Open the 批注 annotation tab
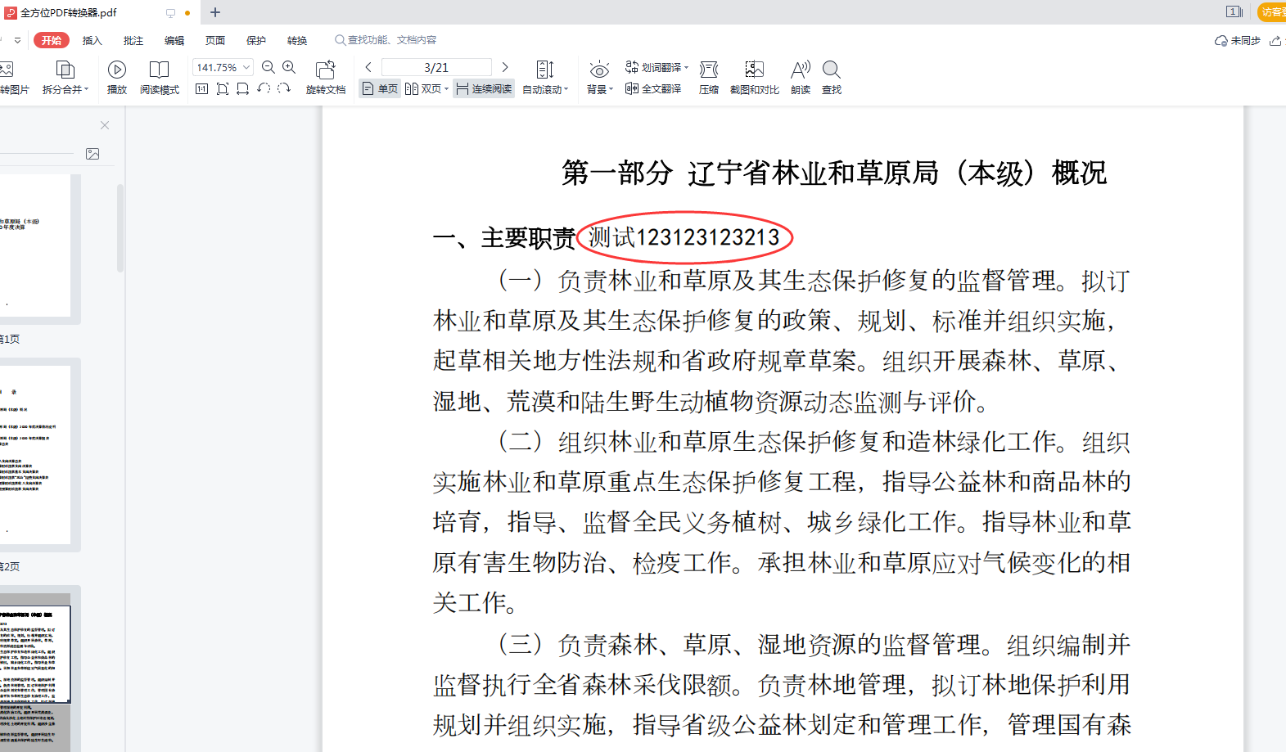Viewport: 1286px width, 752px height. (133, 40)
